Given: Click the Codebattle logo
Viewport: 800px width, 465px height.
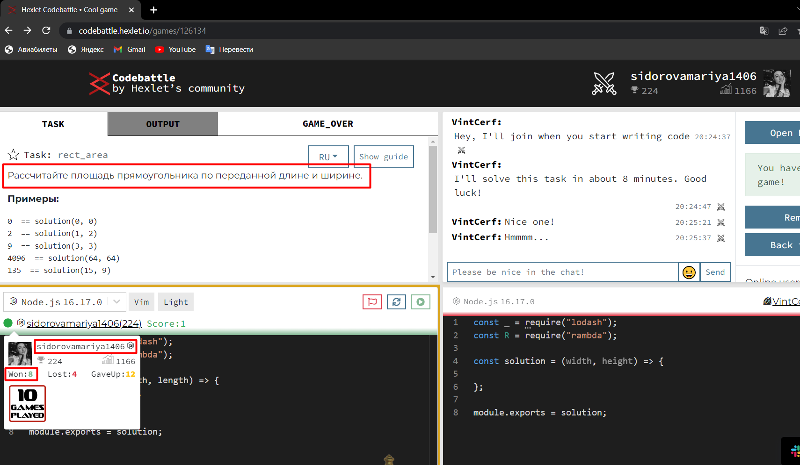Looking at the screenshot, I should (x=99, y=84).
